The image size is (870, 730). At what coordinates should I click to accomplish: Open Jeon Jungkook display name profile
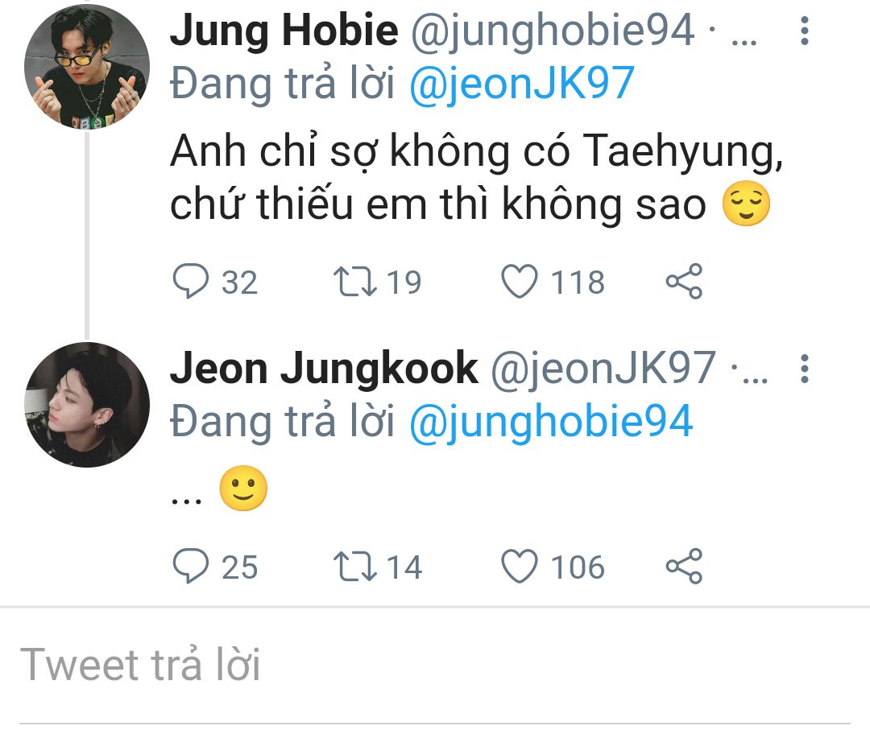pos(324,369)
